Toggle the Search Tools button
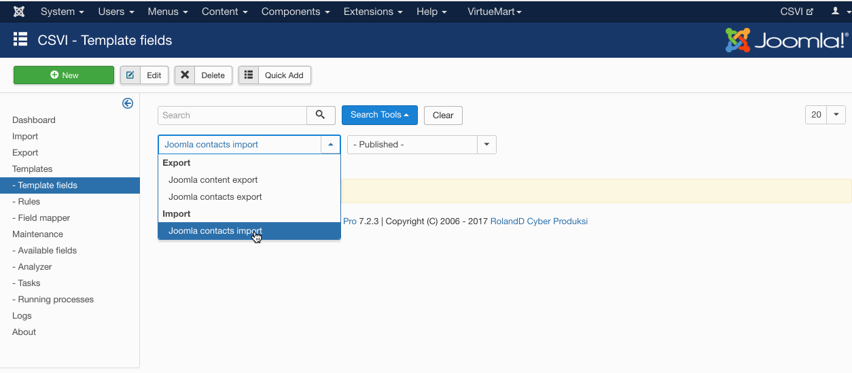 [380, 115]
